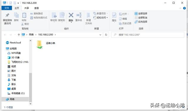Open 飞翔的办公 network drive in sidebar
Image resolution: width=188 pixels, height=111 pixels.
[x=18, y=62]
